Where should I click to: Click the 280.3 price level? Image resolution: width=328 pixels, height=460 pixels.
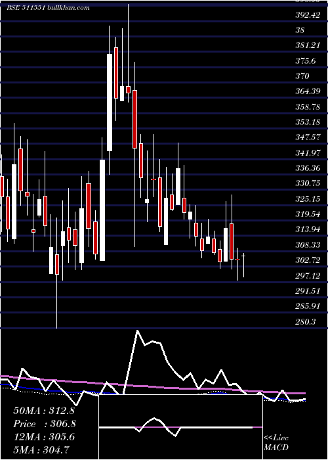[306, 322]
